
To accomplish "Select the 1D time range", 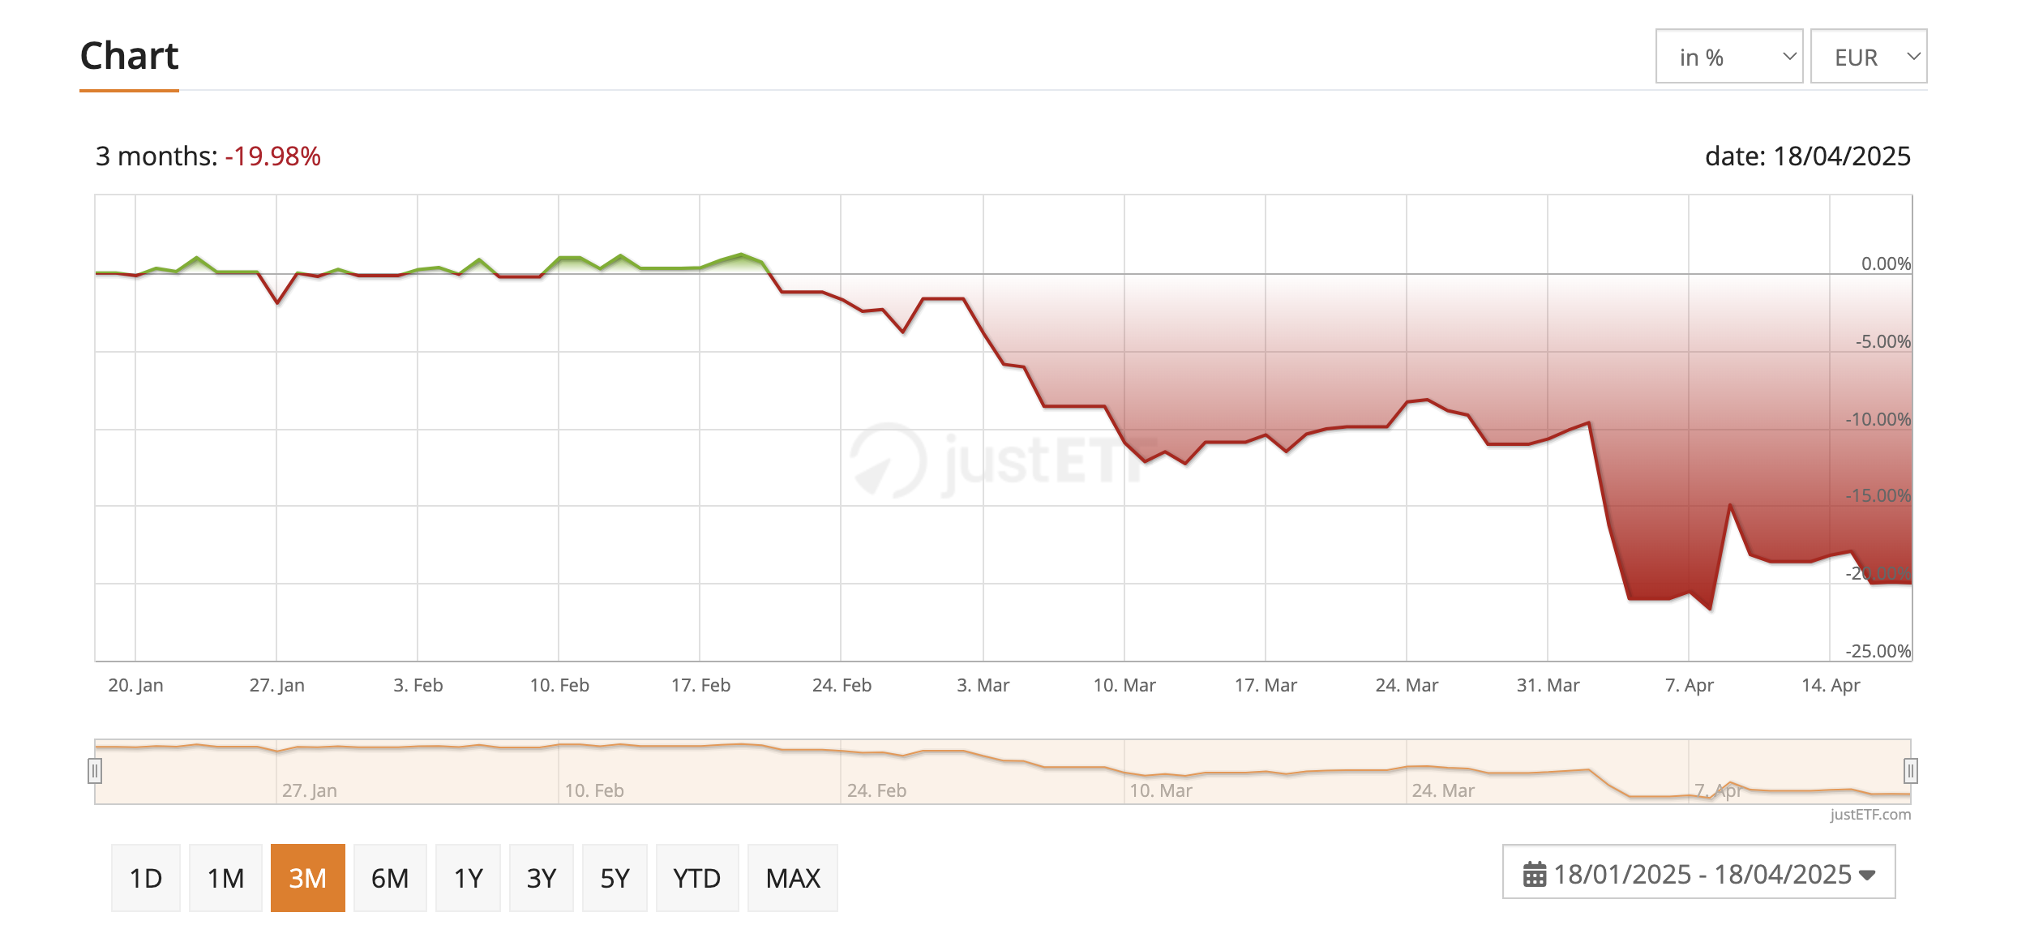I will (146, 878).
